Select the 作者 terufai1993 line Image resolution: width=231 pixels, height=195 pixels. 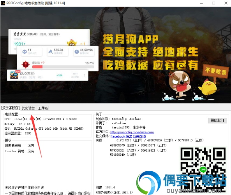click(121, 127)
